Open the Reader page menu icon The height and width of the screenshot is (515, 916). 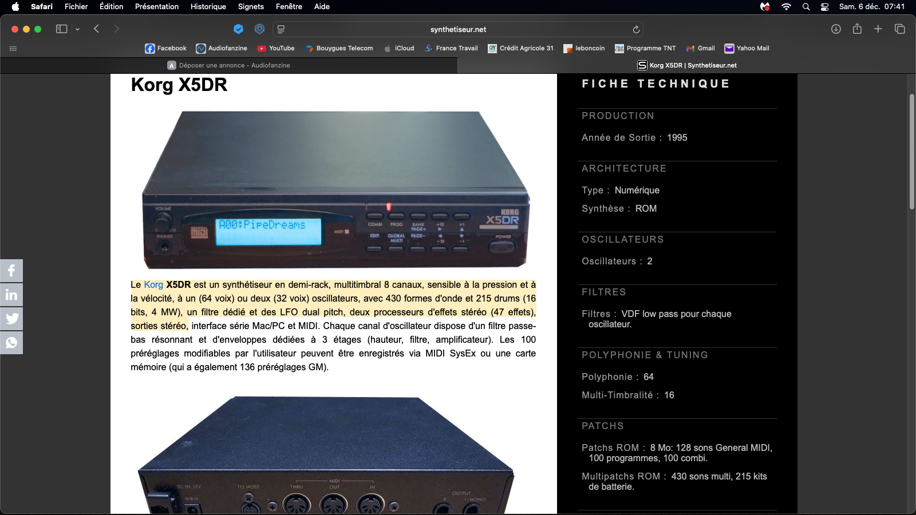tap(281, 29)
